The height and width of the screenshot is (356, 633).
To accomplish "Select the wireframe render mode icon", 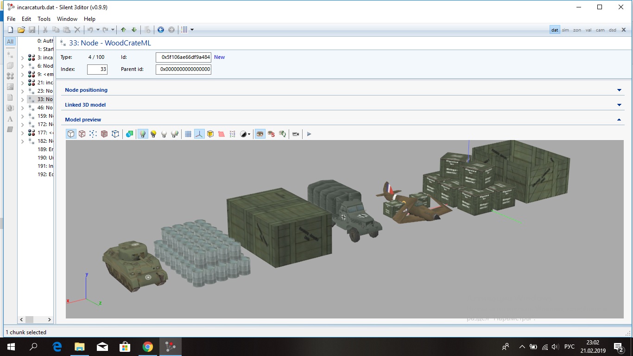I will [x=82, y=134].
